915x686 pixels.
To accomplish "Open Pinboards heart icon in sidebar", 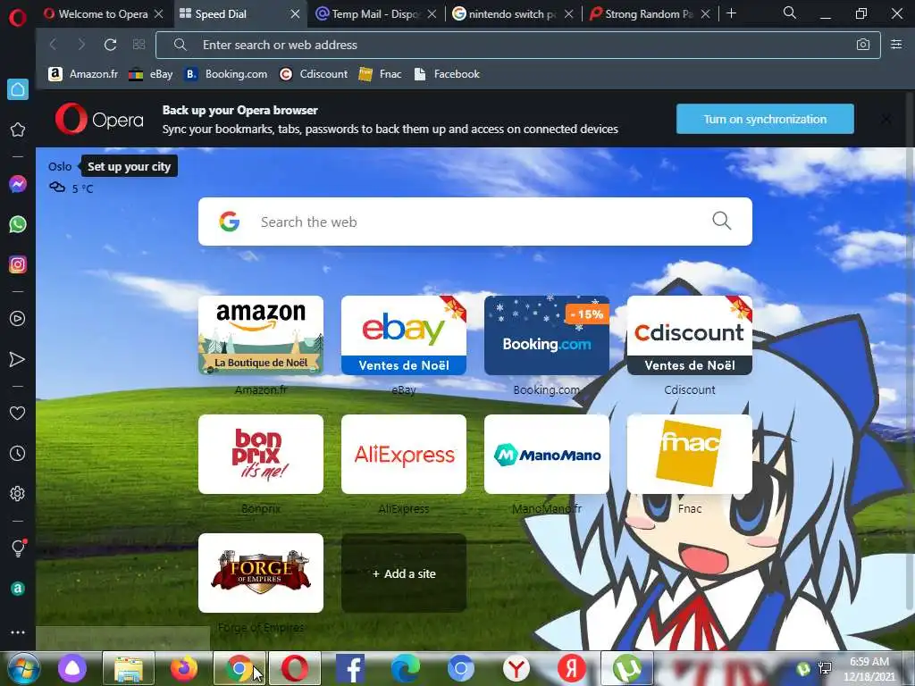I will [x=18, y=413].
